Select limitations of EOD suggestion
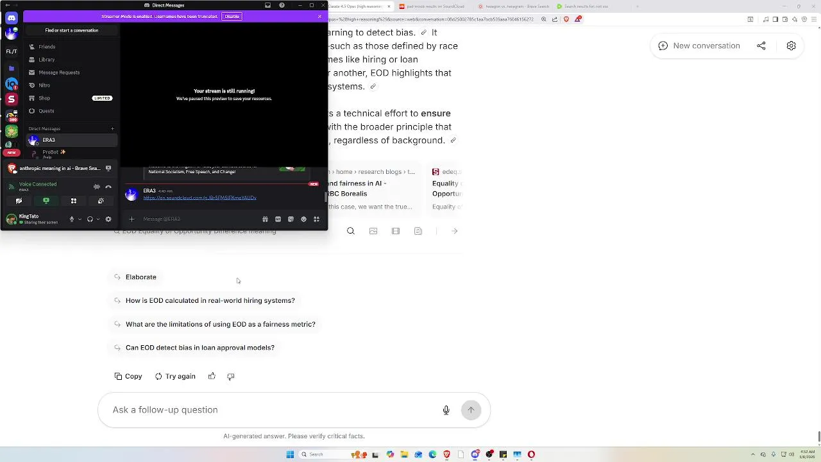This screenshot has width=821, height=462. pos(215,324)
